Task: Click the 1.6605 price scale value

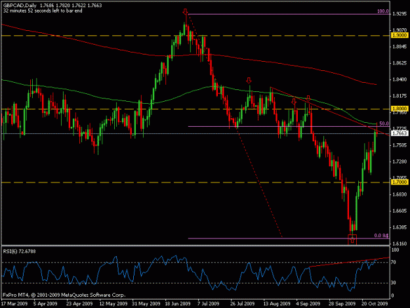Action: click(x=400, y=211)
